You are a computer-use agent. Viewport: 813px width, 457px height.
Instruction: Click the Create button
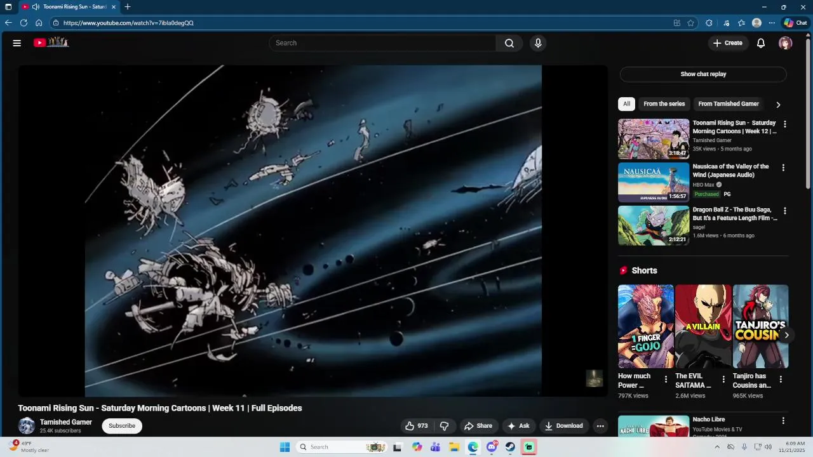click(x=727, y=43)
